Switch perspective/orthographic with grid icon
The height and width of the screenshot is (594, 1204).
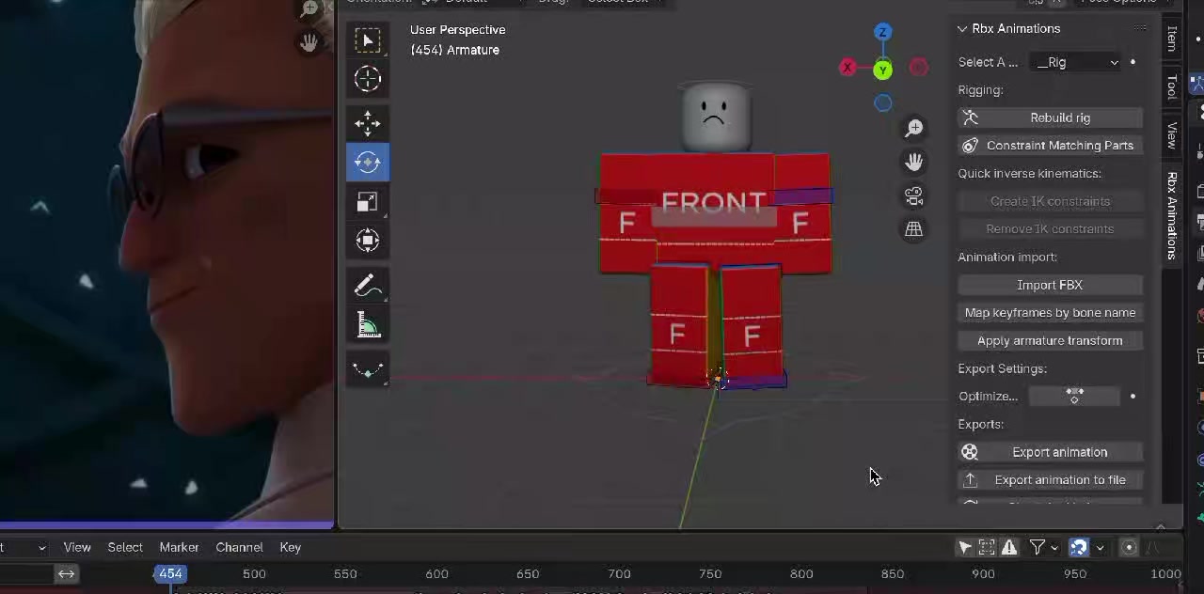913,229
